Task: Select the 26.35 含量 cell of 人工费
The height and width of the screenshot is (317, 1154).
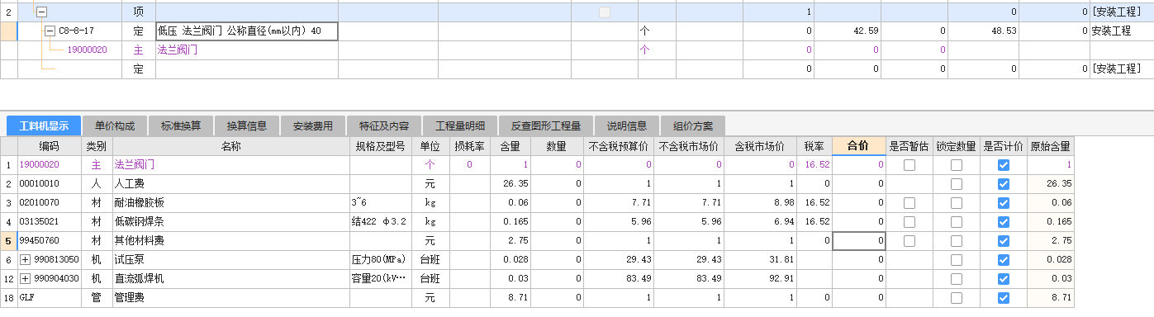Action: click(x=511, y=184)
